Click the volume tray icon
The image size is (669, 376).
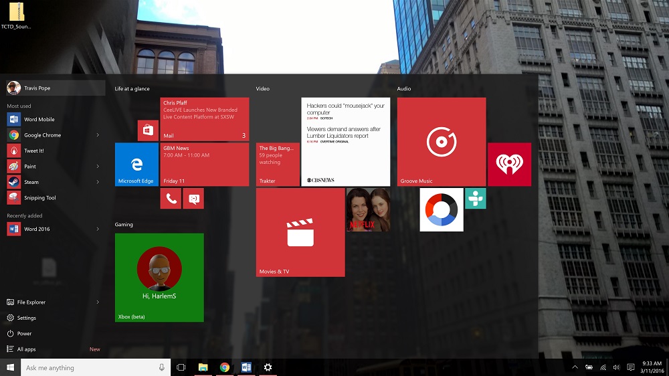(x=617, y=367)
